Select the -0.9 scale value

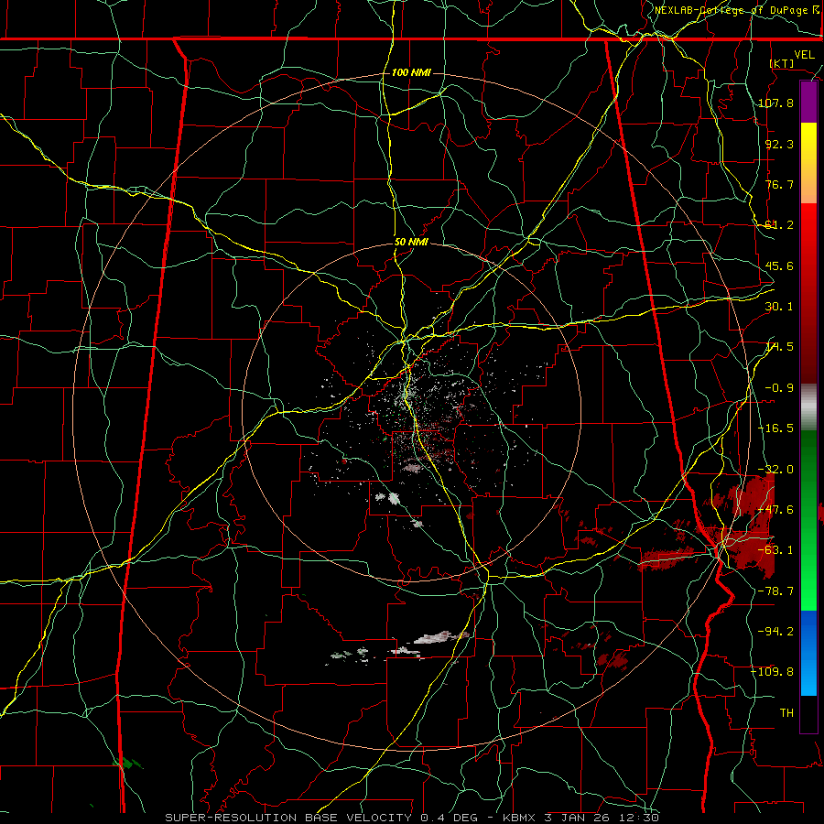[779, 388]
